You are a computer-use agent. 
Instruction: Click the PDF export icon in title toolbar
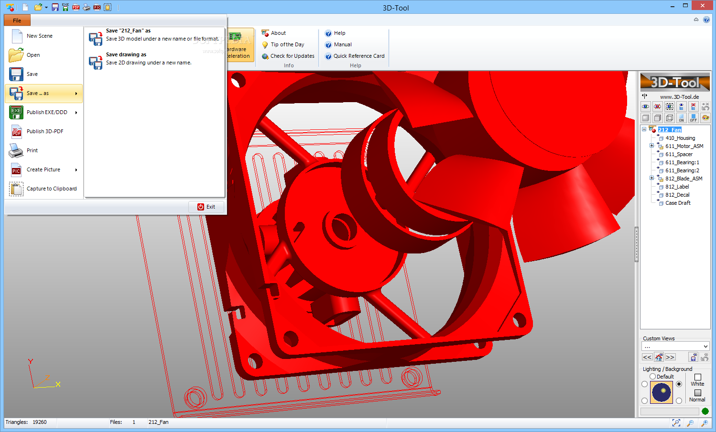point(76,7)
